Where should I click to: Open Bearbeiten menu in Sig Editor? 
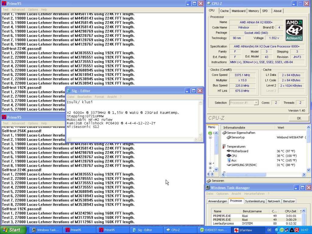[x=85, y=97]
